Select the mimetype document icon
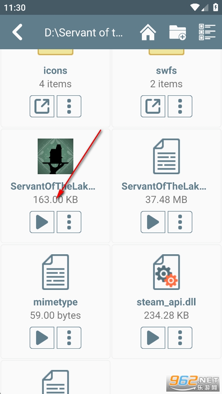The width and height of the screenshot is (222, 394). pos(56,272)
